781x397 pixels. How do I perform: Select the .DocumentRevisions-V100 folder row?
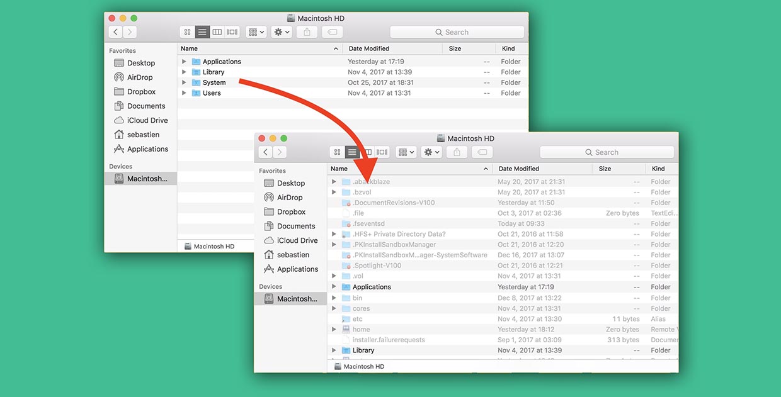tap(503, 203)
